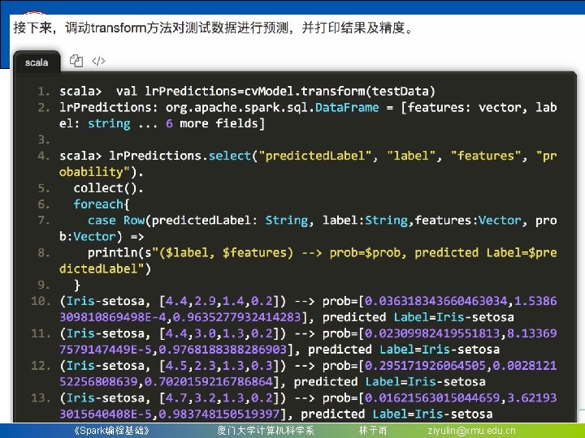The image size is (585, 438).
Task: Click author name 林子雨 in footer
Action: [x=373, y=431]
